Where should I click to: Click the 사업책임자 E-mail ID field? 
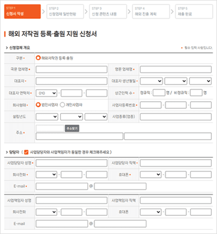pos(62,224)
